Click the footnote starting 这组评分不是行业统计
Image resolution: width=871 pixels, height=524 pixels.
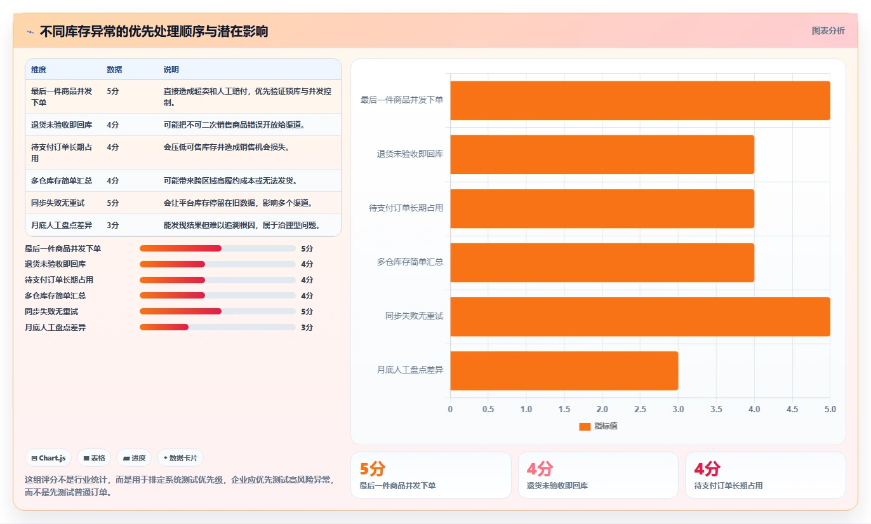click(180, 486)
